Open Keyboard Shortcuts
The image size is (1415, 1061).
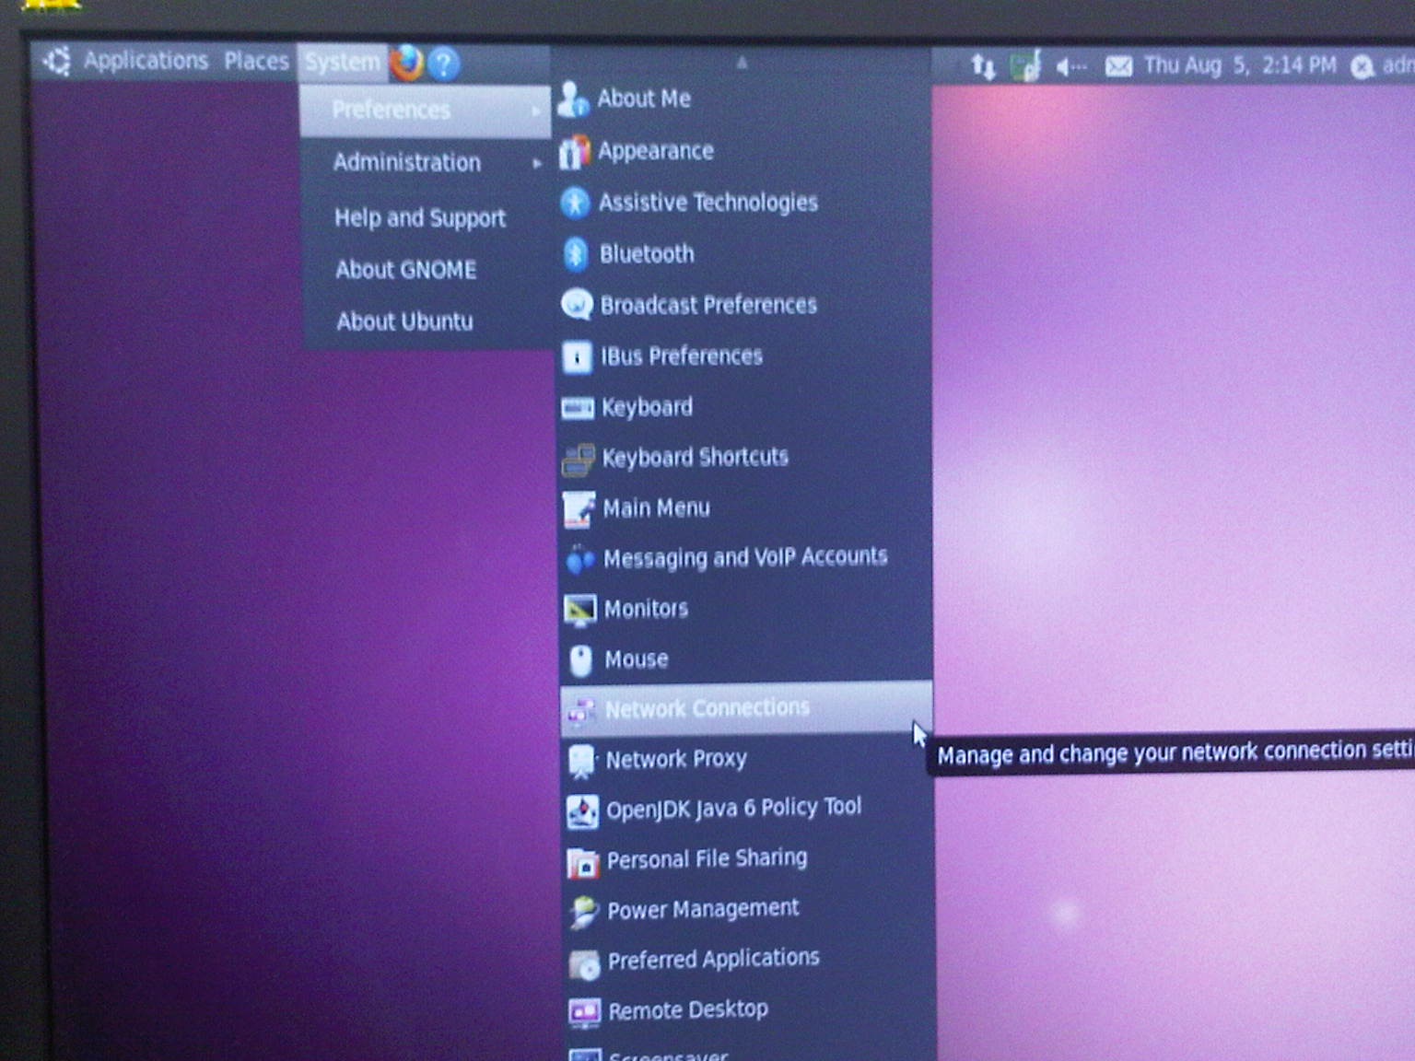point(743,458)
